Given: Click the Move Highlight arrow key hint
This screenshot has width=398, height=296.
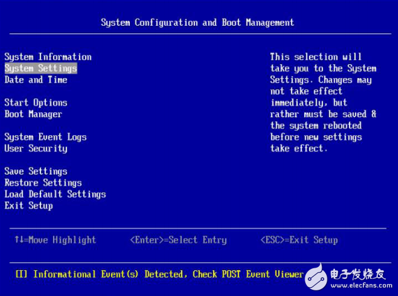Looking at the screenshot, I should coord(55,240).
